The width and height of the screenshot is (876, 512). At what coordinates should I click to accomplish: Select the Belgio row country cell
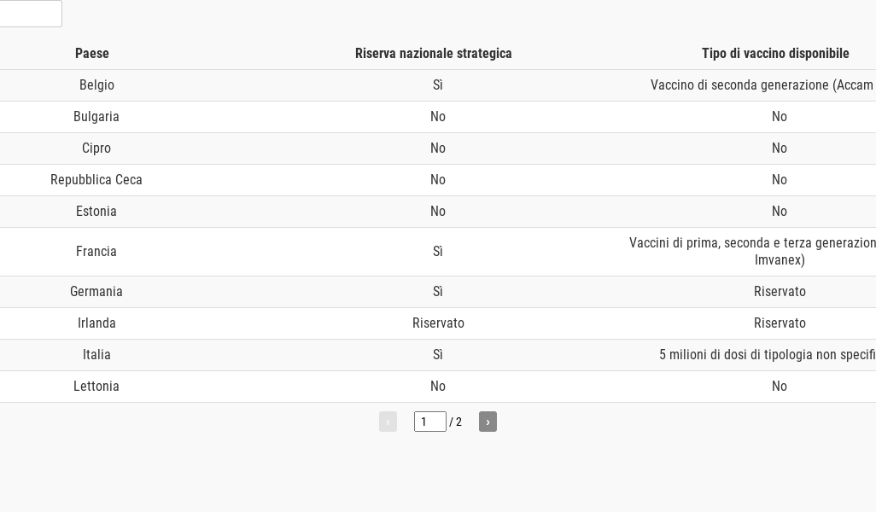[x=96, y=85]
